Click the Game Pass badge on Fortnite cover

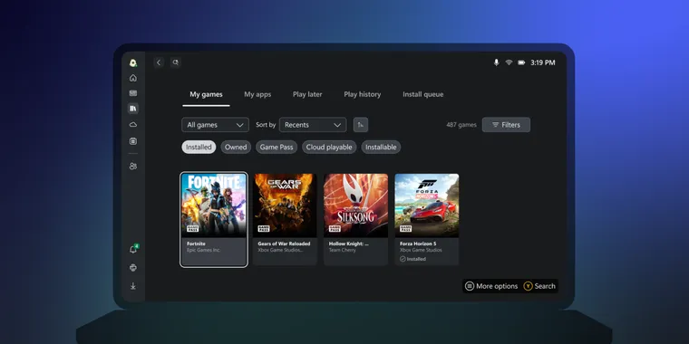click(x=192, y=229)
